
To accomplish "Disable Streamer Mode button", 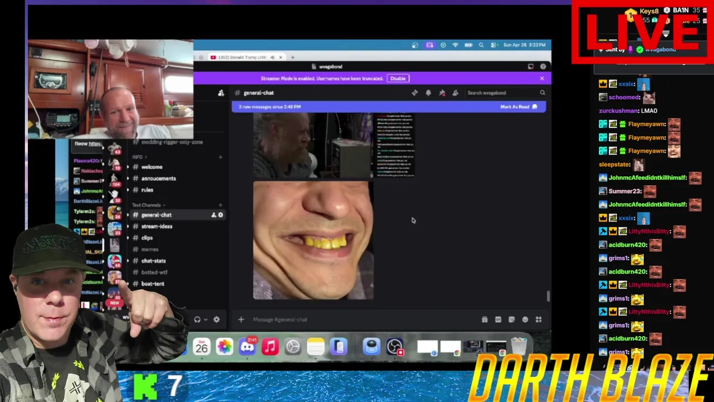I will click(398, 79).
